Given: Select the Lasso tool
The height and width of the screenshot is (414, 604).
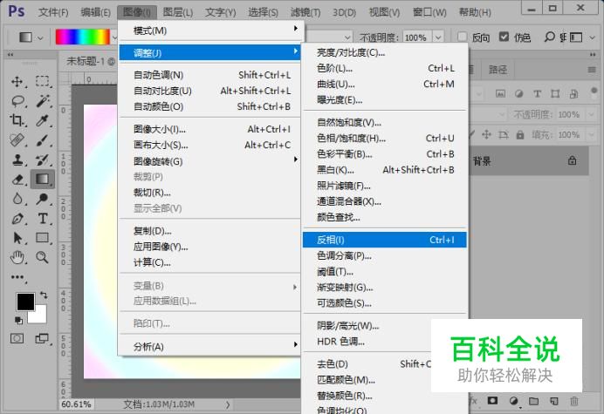Looking at the screenshot, I should click(17, 101).
